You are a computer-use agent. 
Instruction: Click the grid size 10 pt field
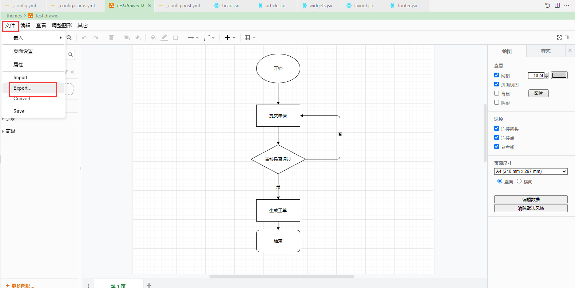coord(536,75)
